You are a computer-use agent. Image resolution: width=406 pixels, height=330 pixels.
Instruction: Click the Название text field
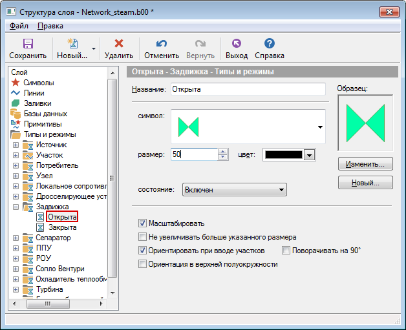tap(248, 89)
